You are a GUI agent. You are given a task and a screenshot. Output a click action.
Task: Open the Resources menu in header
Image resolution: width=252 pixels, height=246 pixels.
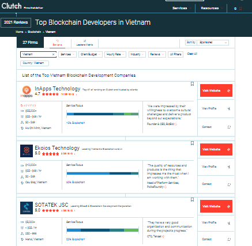[x=212, y=8]
